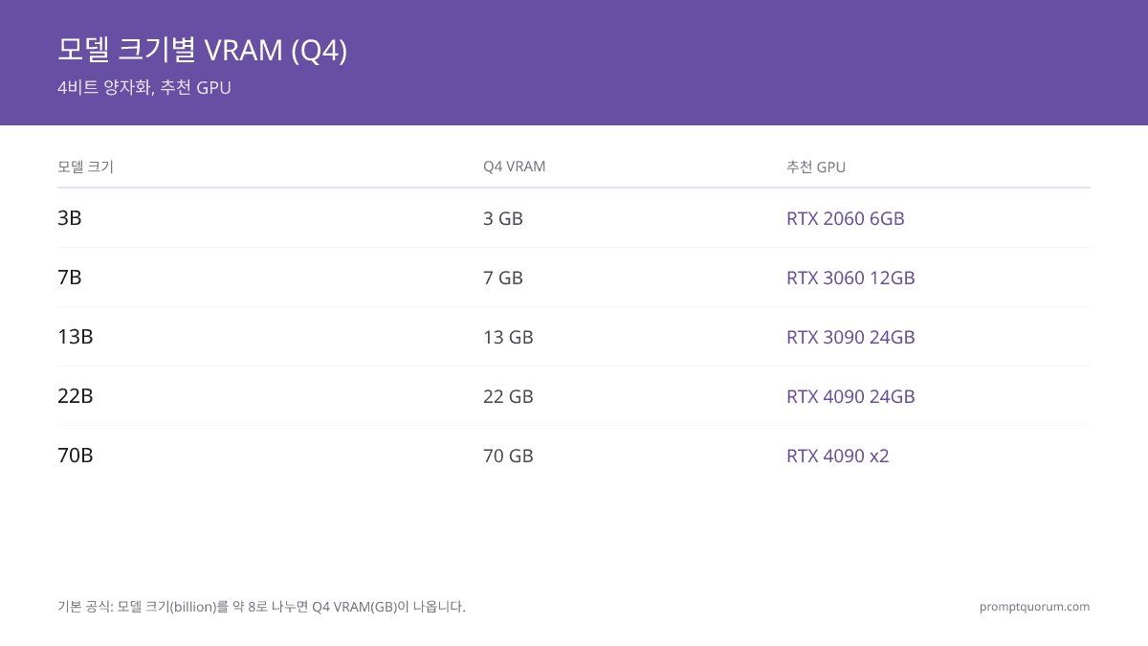Select the 70B model size cell
This screenshot has width=1148, height=646.
point(76,456)
